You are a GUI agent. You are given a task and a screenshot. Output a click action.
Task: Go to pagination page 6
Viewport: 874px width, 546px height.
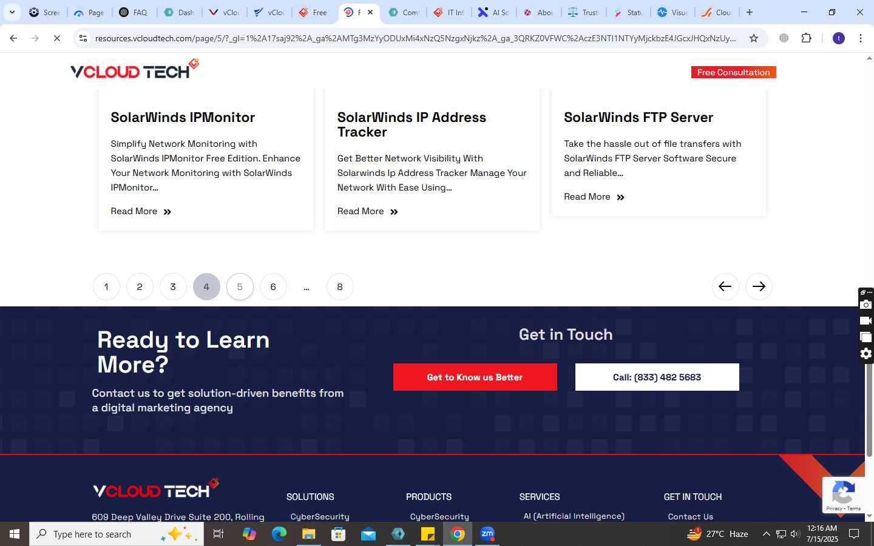(273, 286)
